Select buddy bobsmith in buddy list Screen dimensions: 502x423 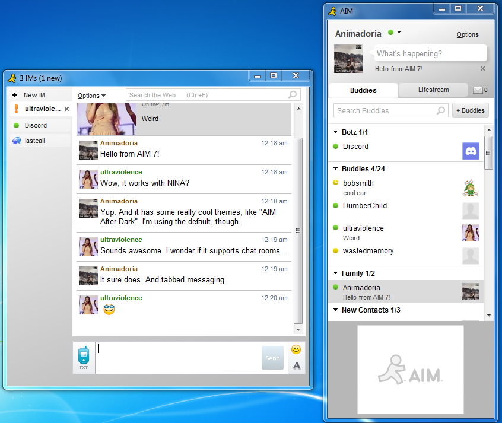click(x=406, y=188)
